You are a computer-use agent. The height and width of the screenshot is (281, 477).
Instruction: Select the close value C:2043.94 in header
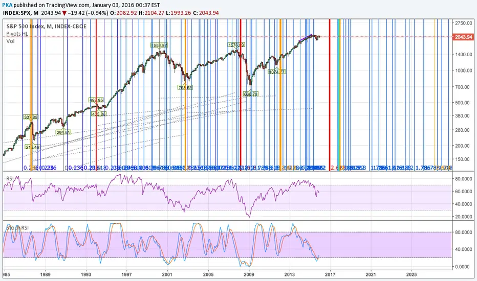pyautogui.click(x=206, y=13)
